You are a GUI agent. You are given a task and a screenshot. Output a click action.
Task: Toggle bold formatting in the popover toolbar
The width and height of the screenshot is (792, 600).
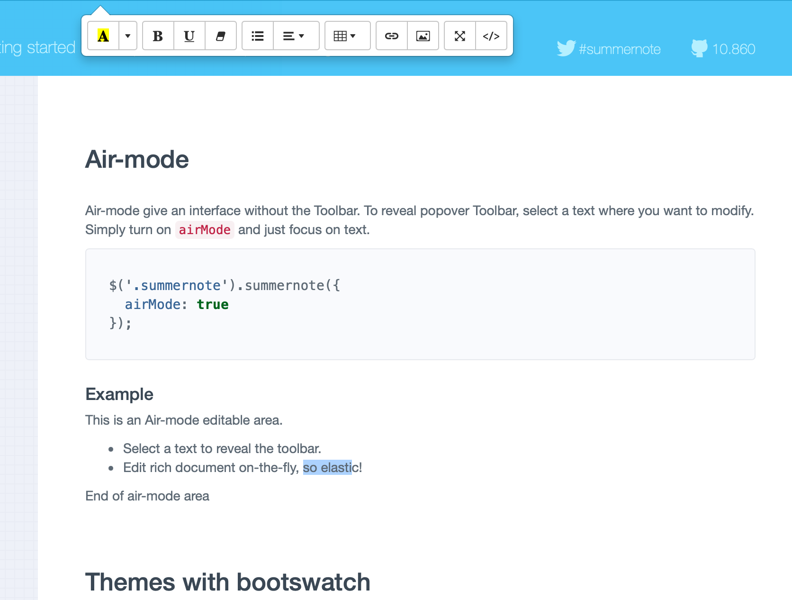pos(158,36)
